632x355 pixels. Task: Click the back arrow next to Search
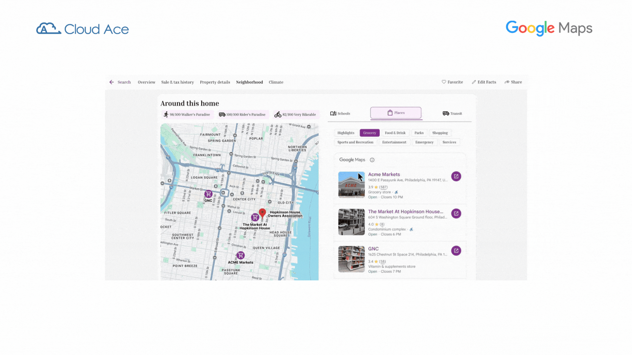pyautogui.click(x=112, y=82)
